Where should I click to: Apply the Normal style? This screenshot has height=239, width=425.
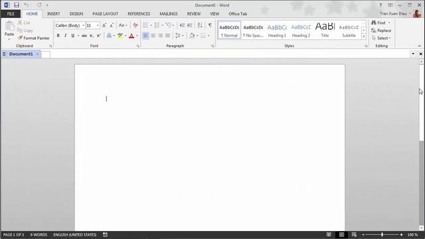pyautogui.click(x=229, y=31)
